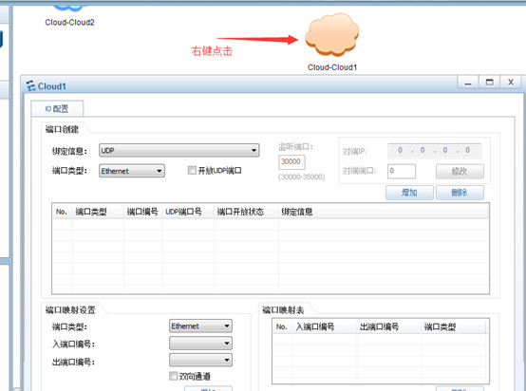The width and height of the screenshot is (526, 391).
Task: Open 端口类型 Ethernet dropdown in 端口创建
Action: coord(132,171)
